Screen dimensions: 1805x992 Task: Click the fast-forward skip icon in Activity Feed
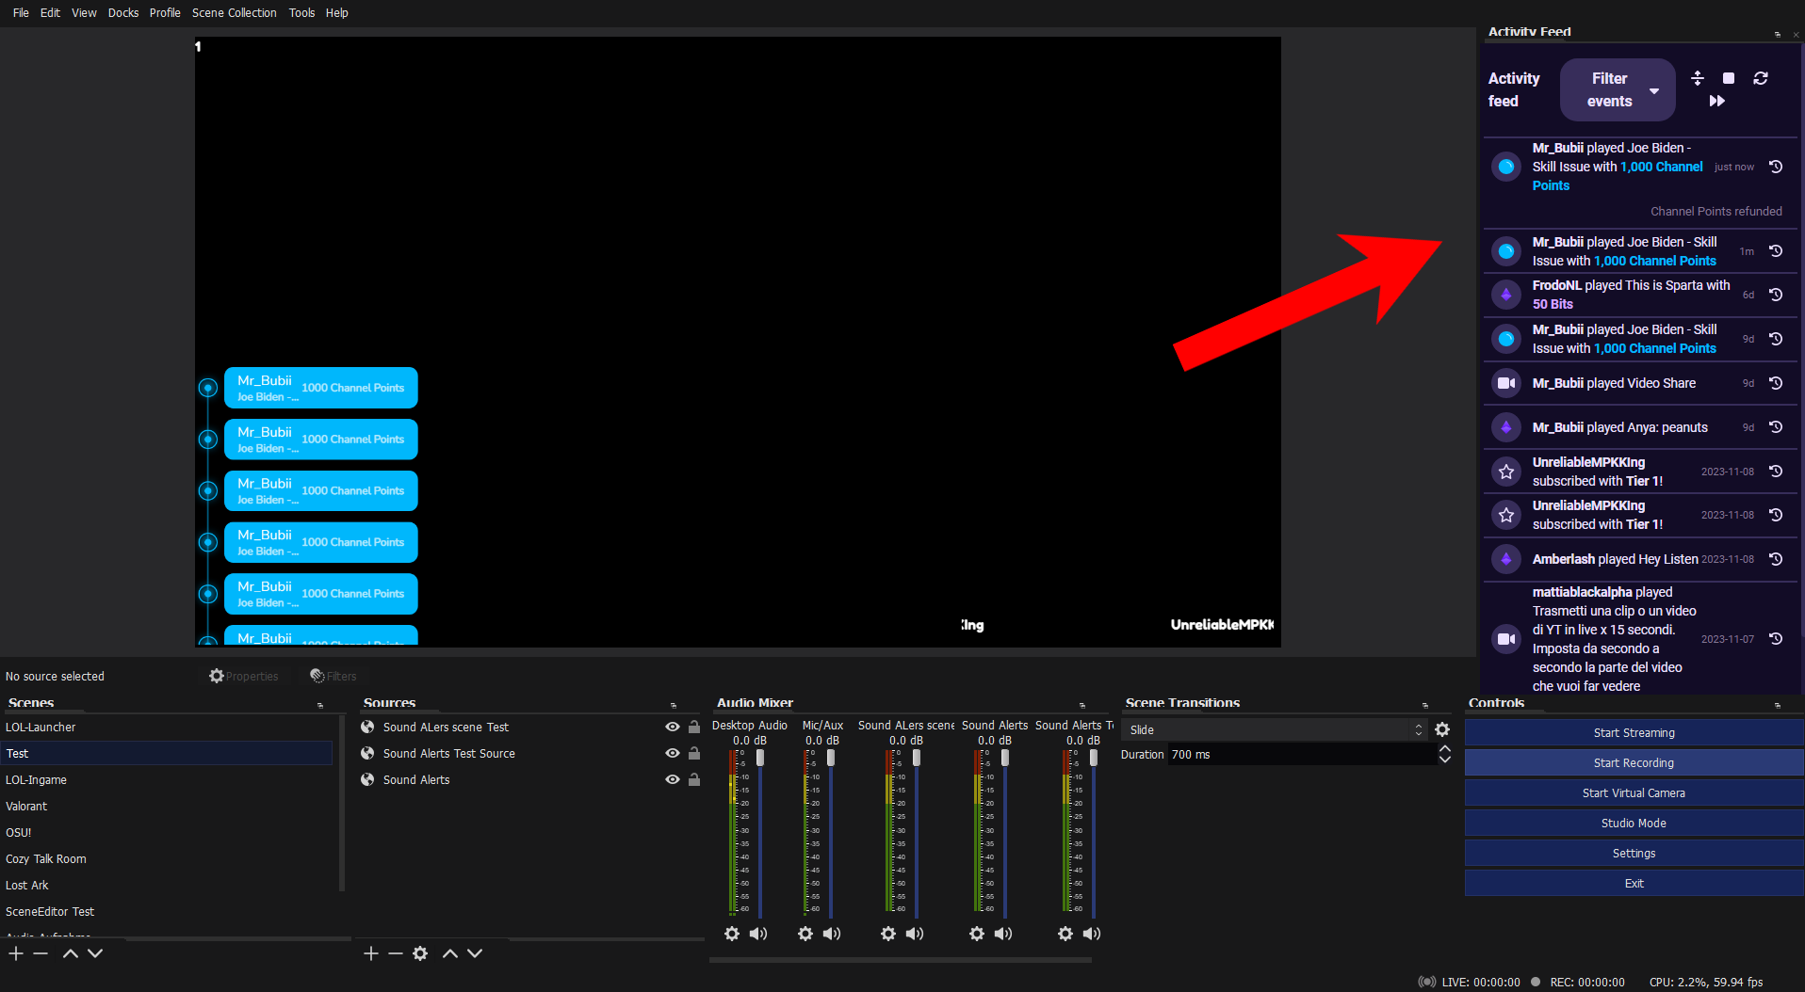click(1716, 101)
